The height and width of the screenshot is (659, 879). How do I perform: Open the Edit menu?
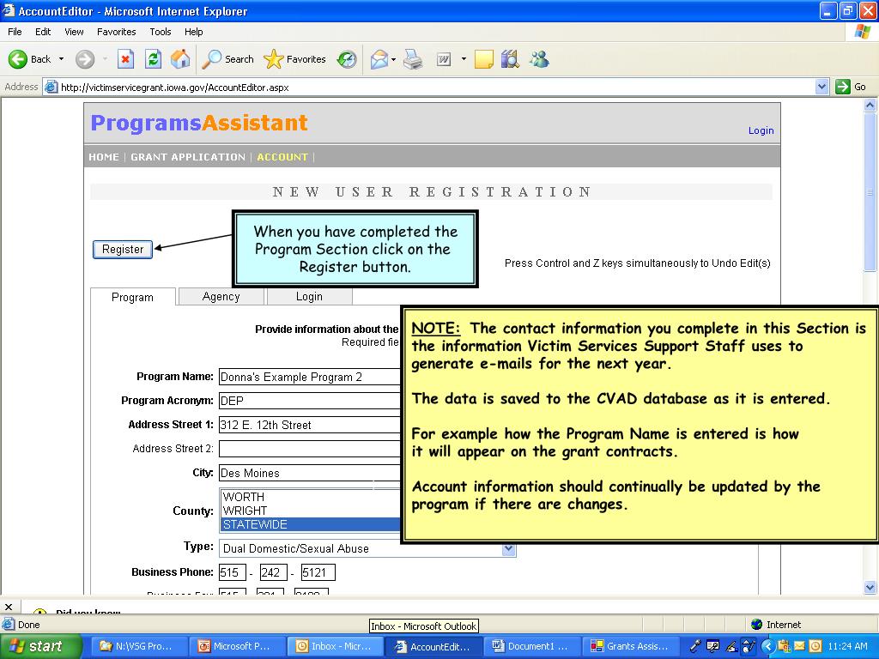click(x=43, y=32)
